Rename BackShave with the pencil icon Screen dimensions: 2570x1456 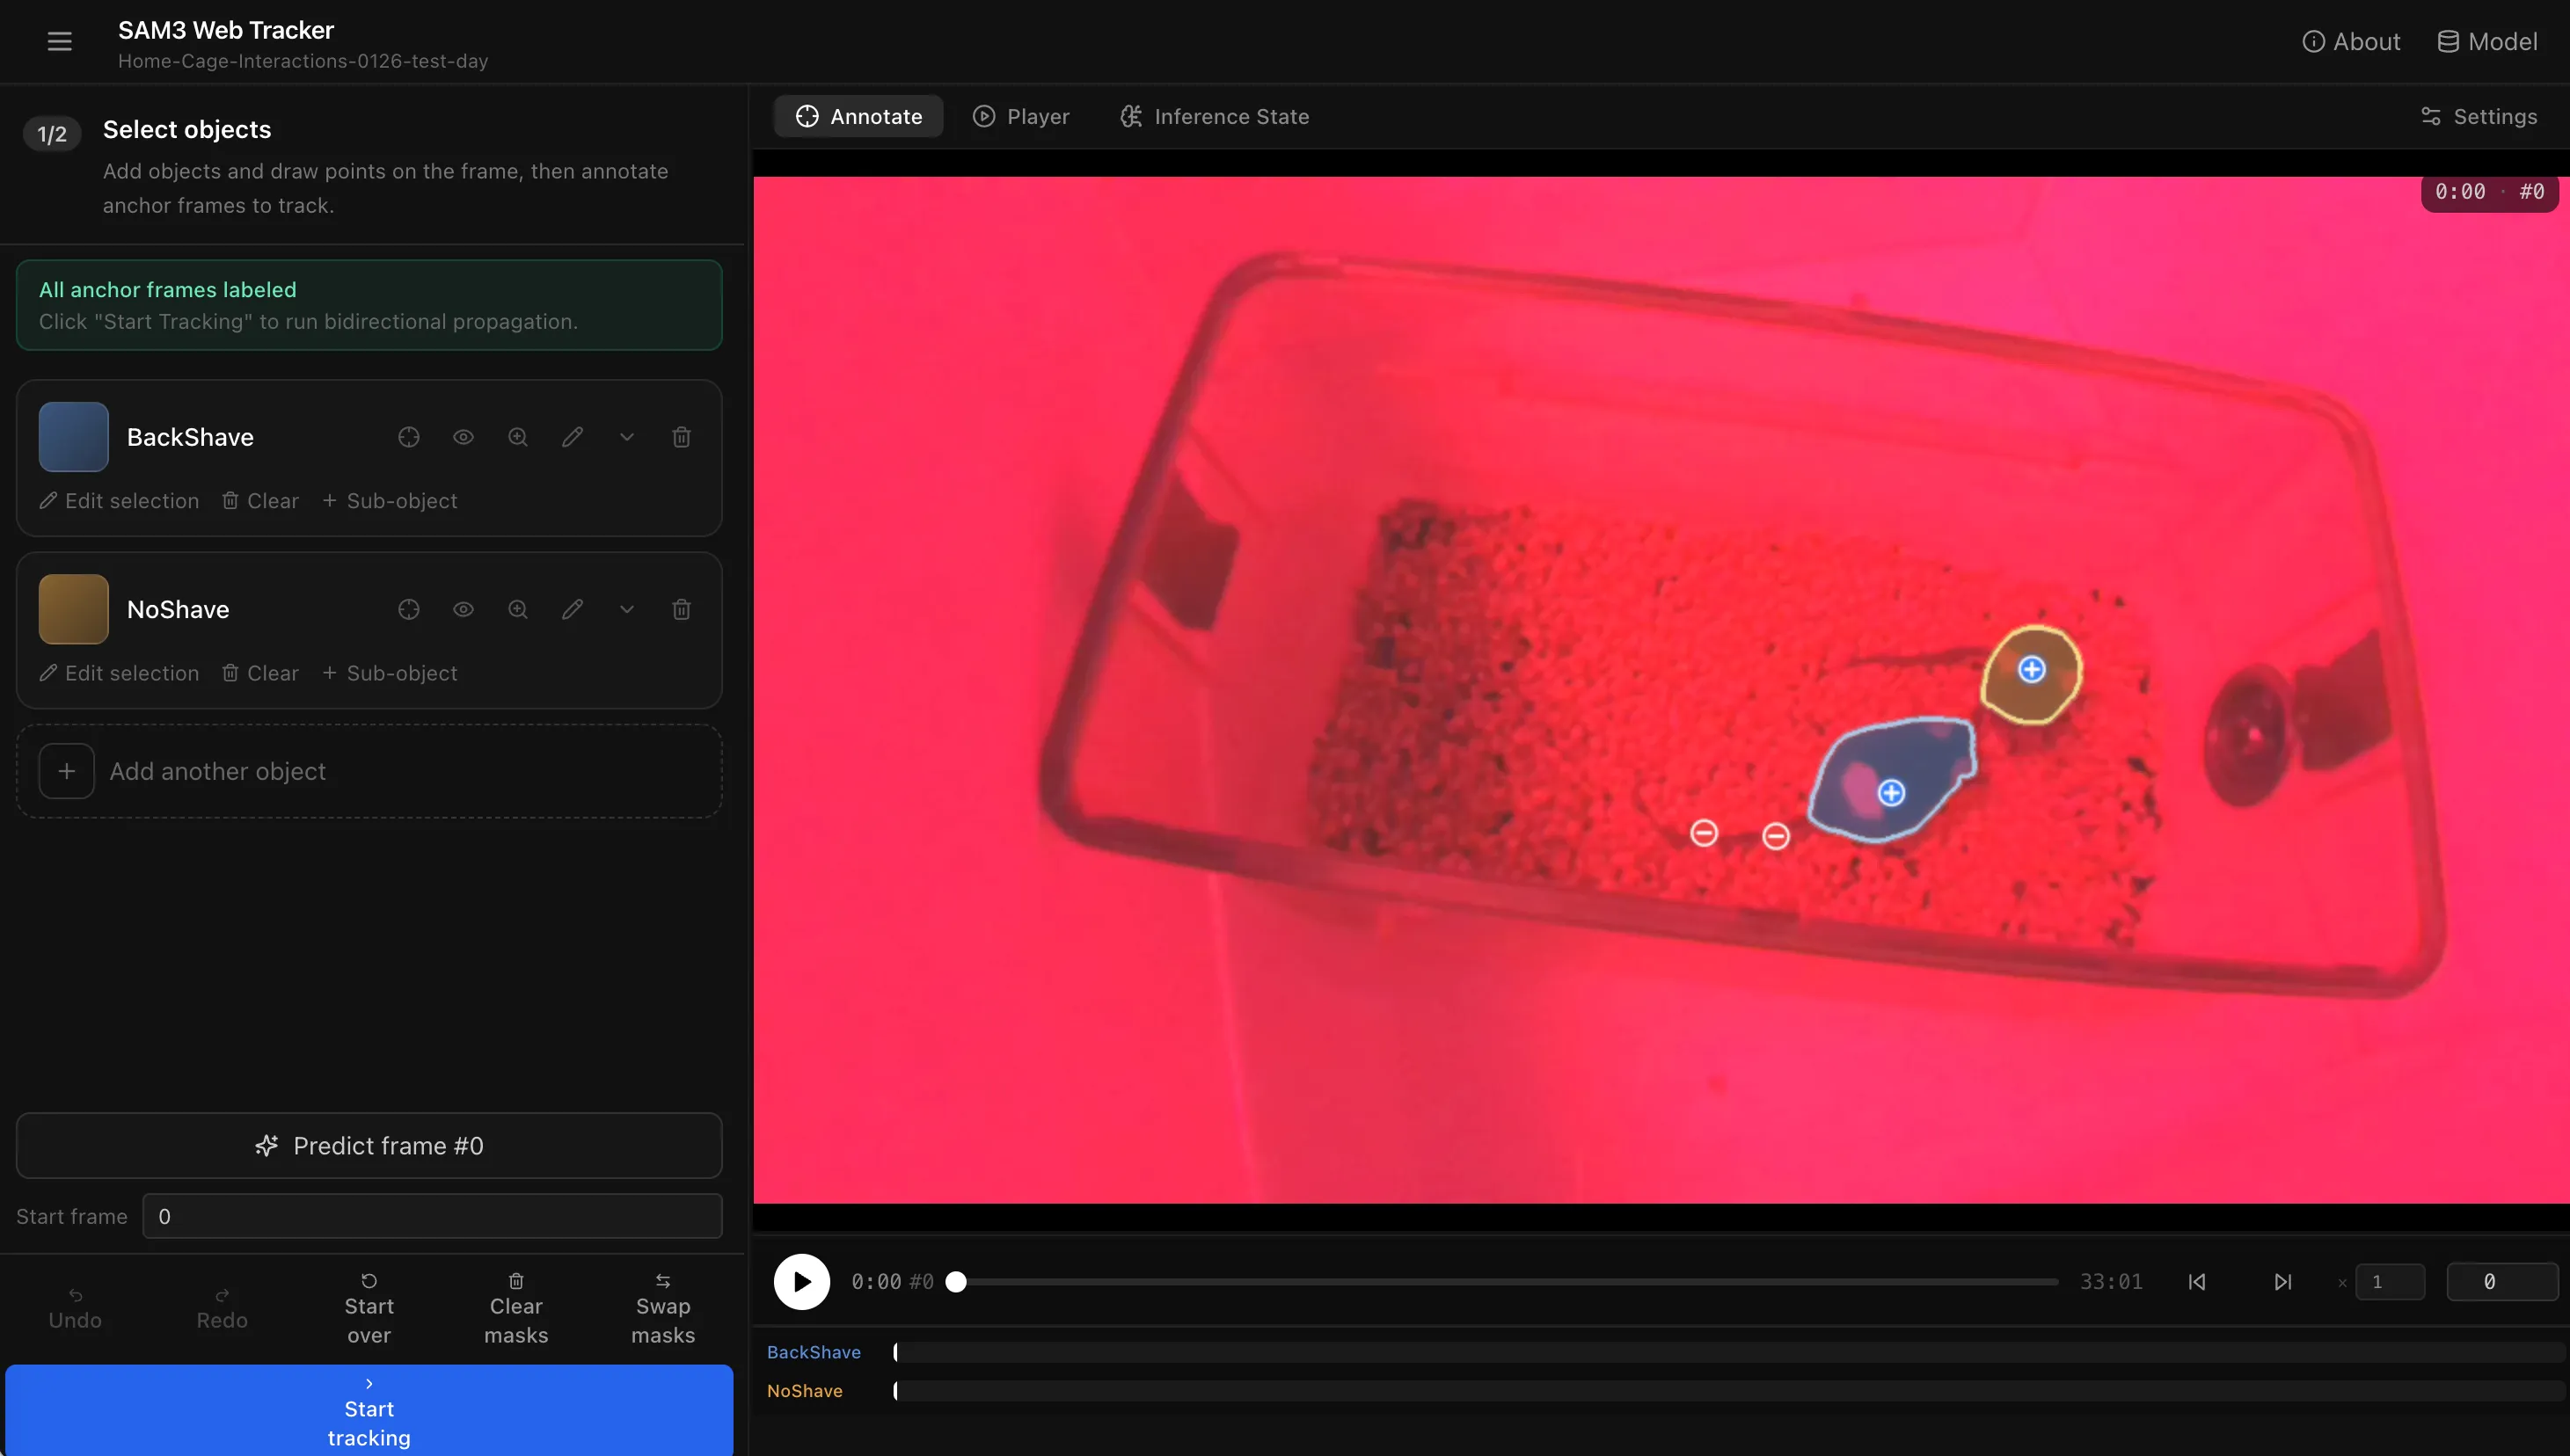click(x=573, y=437)
